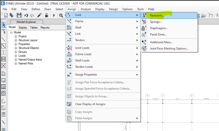Select the Draw Beam/Column line tool

[x=4, y=39]
